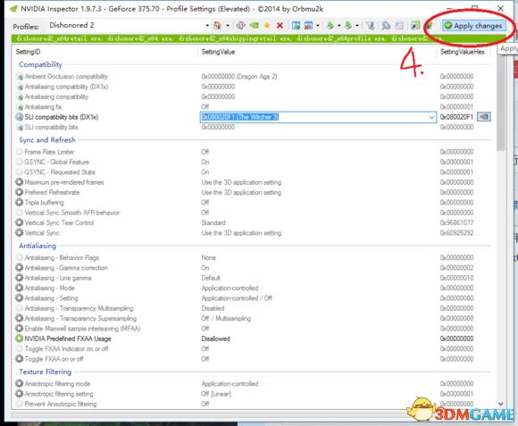Click the scrollbar down arrow

tap(501, 404)
